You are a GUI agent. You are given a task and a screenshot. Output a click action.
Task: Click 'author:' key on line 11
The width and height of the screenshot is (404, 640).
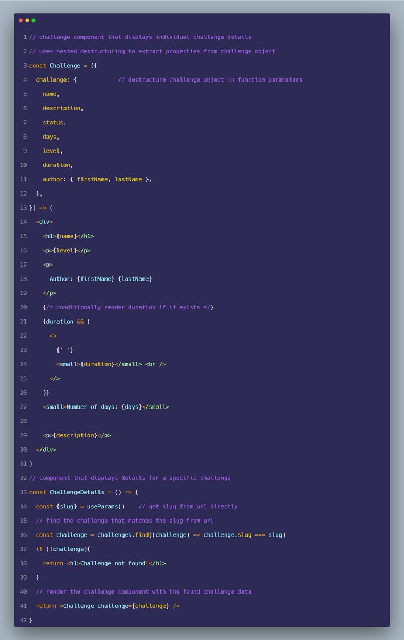(x=55, y=179)
